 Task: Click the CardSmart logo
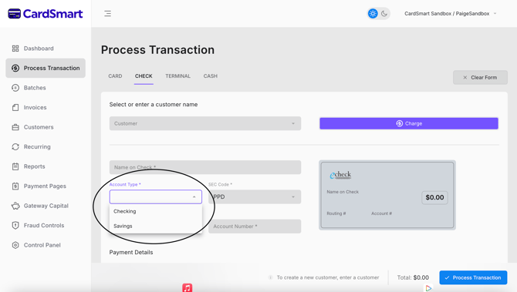[46, 14]
